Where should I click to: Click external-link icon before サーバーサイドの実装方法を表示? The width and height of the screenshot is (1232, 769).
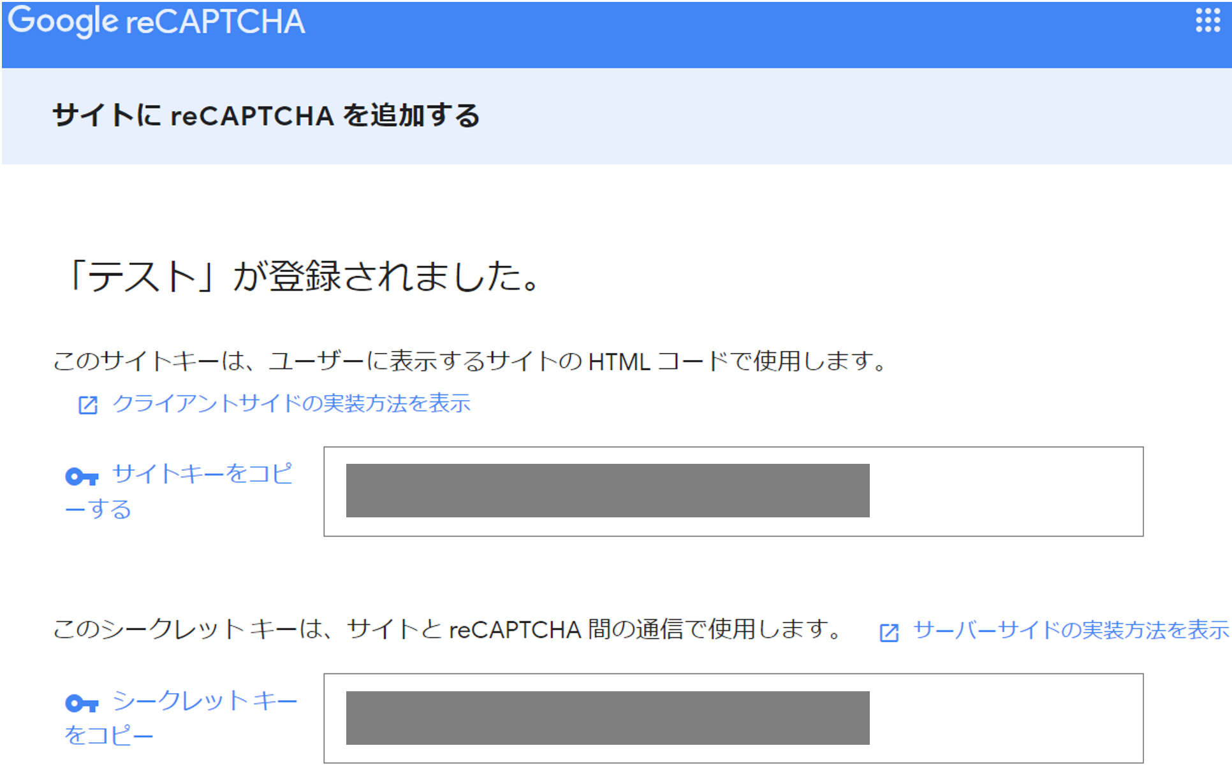click(x=889, y=632)
